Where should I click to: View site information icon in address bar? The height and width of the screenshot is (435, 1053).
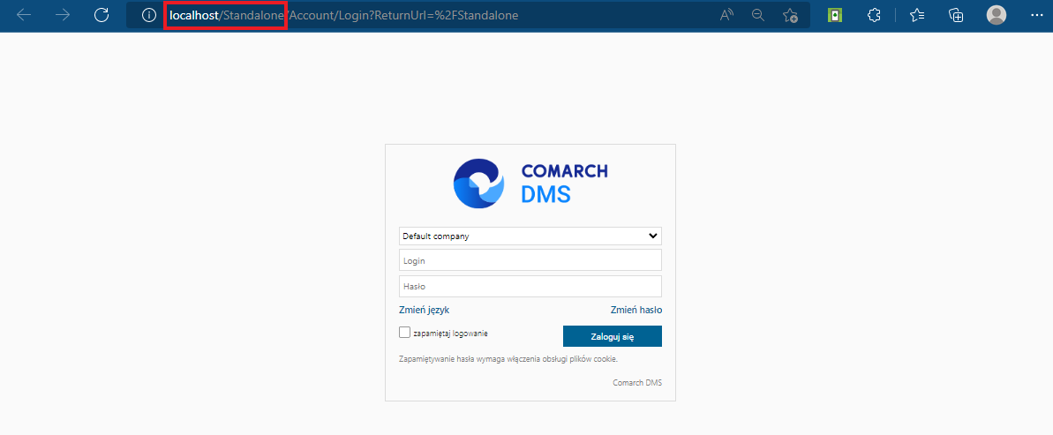(149, 15)
